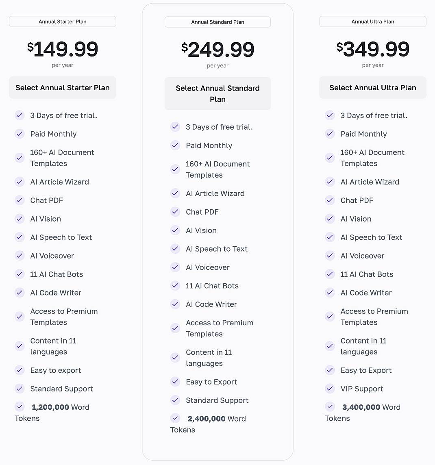Click the AI Code Writer checkmark under Standard plan
This screenshot has width=435, height=465.
tap(175, 304)
